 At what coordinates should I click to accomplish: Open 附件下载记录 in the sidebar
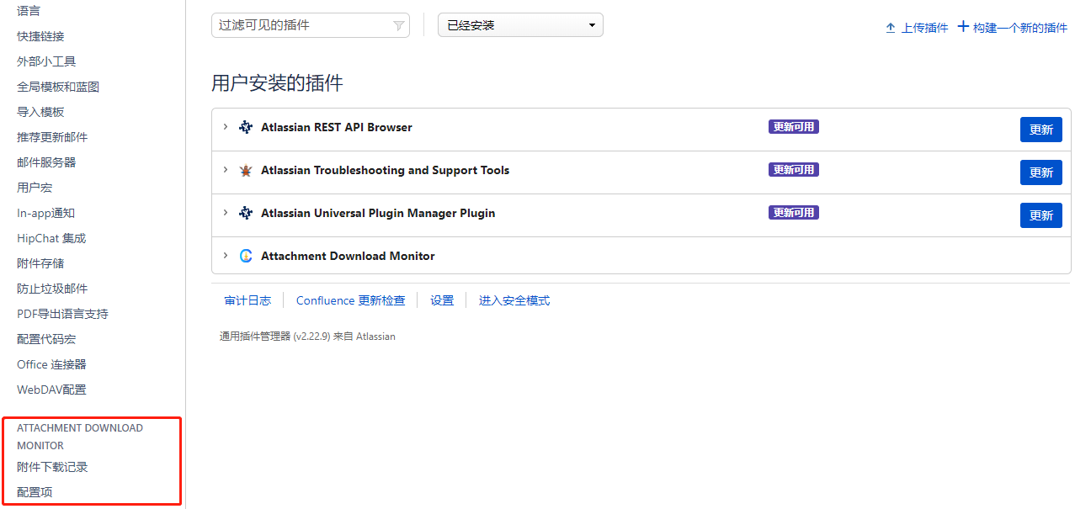(x=52, y=467)
